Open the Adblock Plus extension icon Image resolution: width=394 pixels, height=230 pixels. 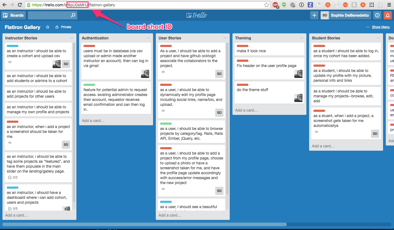pos(275,5)
